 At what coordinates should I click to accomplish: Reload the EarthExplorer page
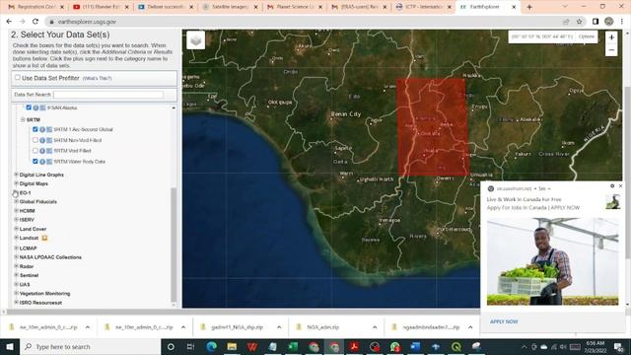[x=35, y=22]
